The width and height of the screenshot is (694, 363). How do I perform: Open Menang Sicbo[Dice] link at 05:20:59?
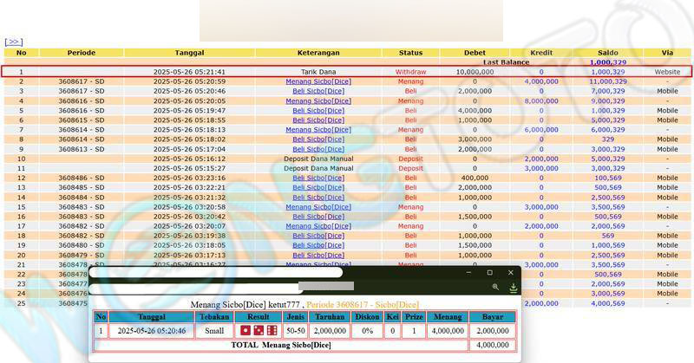(x=318, y=81)
